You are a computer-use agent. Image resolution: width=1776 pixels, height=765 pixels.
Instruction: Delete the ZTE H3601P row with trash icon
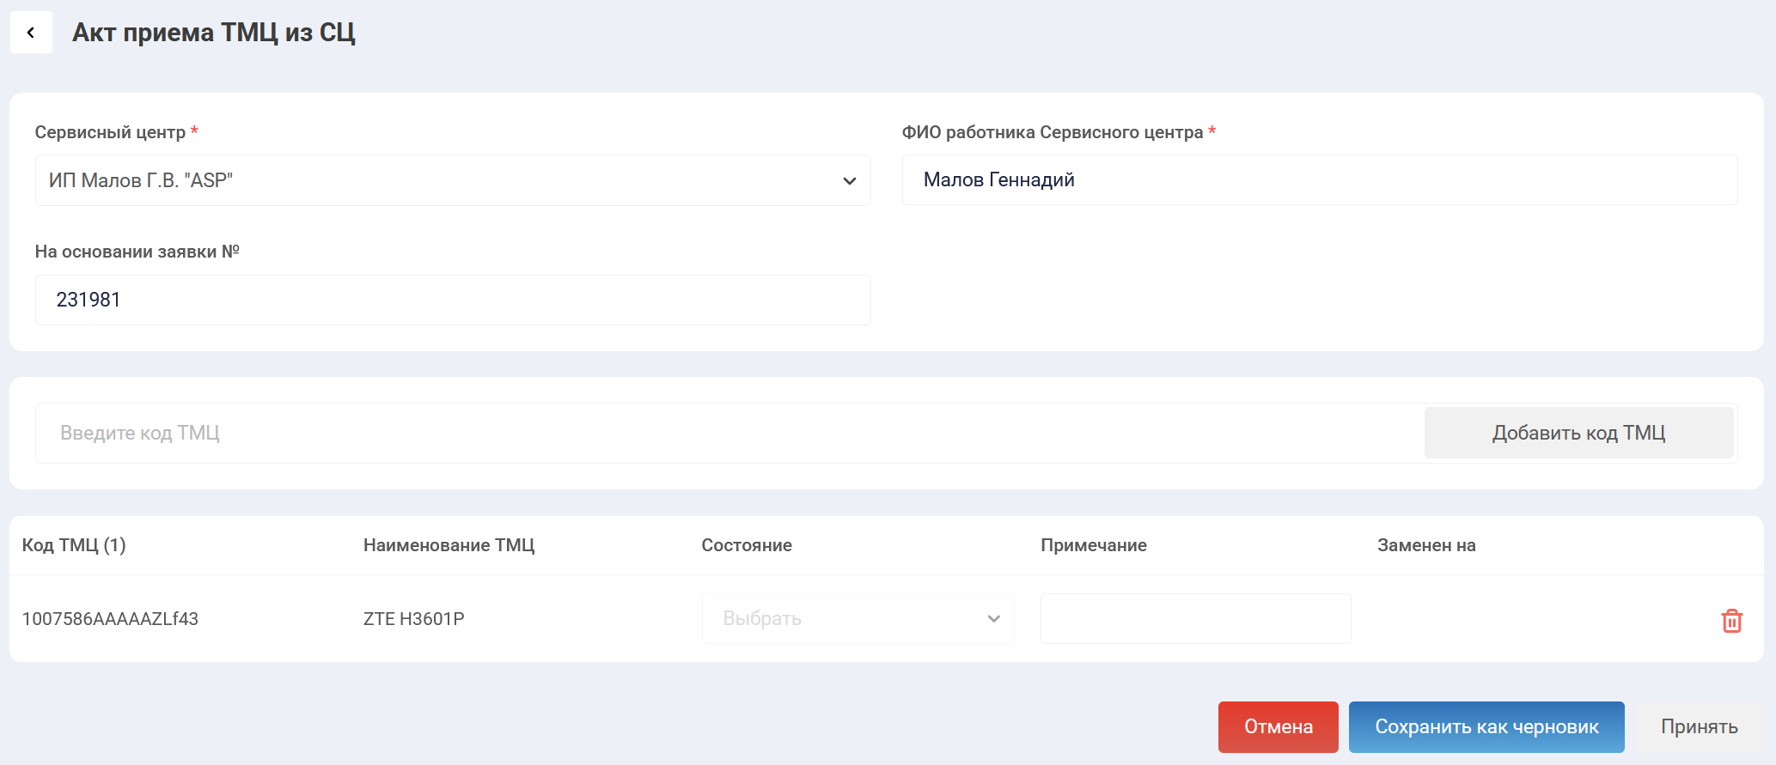[x=1731, y=620]
